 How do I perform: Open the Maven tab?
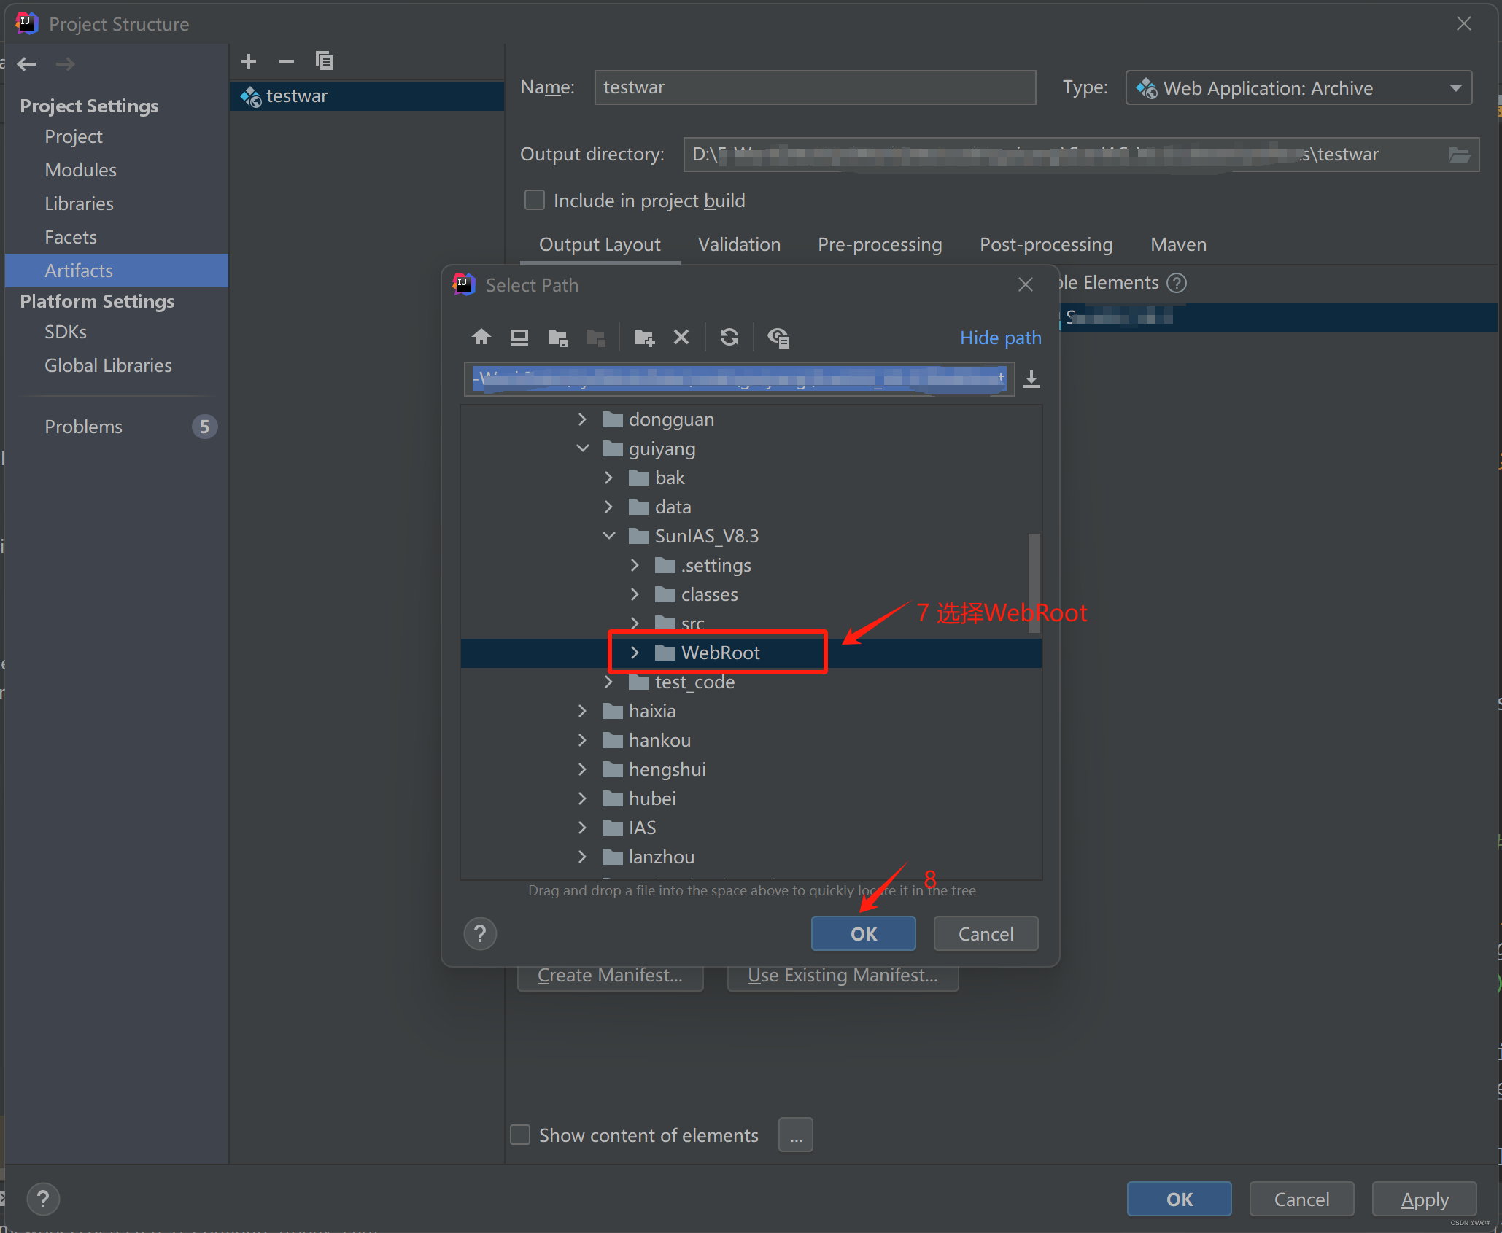[x=1177, y=244]
